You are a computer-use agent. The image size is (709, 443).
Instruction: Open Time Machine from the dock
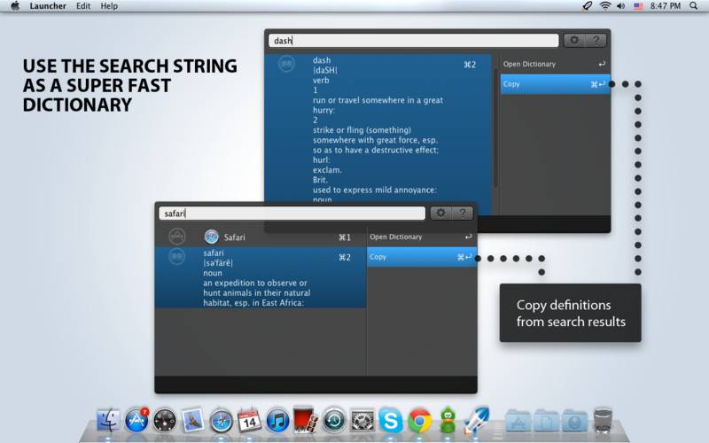(334, 421)
